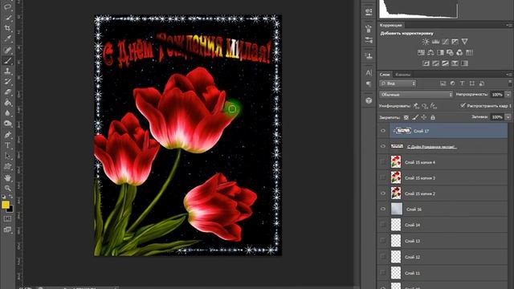This screenshot has width=514, height=289.
Task: Click the Непрозрачность 100% value field
Action: pyautogui.click(x=497, y=95)
